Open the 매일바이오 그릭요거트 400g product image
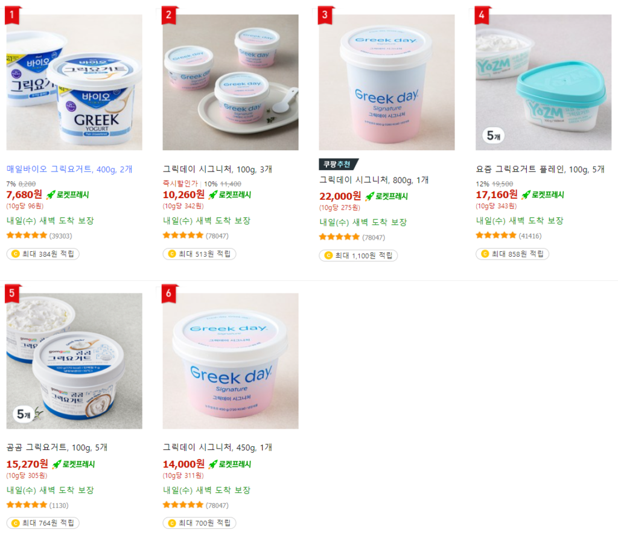Screen dimensions: 618x538 (x=74, y=82)
